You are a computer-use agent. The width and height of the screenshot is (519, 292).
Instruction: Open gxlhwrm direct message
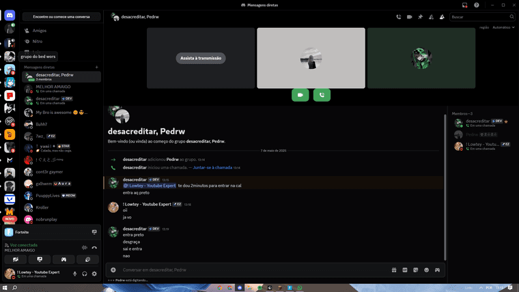[x=61, y=184]
